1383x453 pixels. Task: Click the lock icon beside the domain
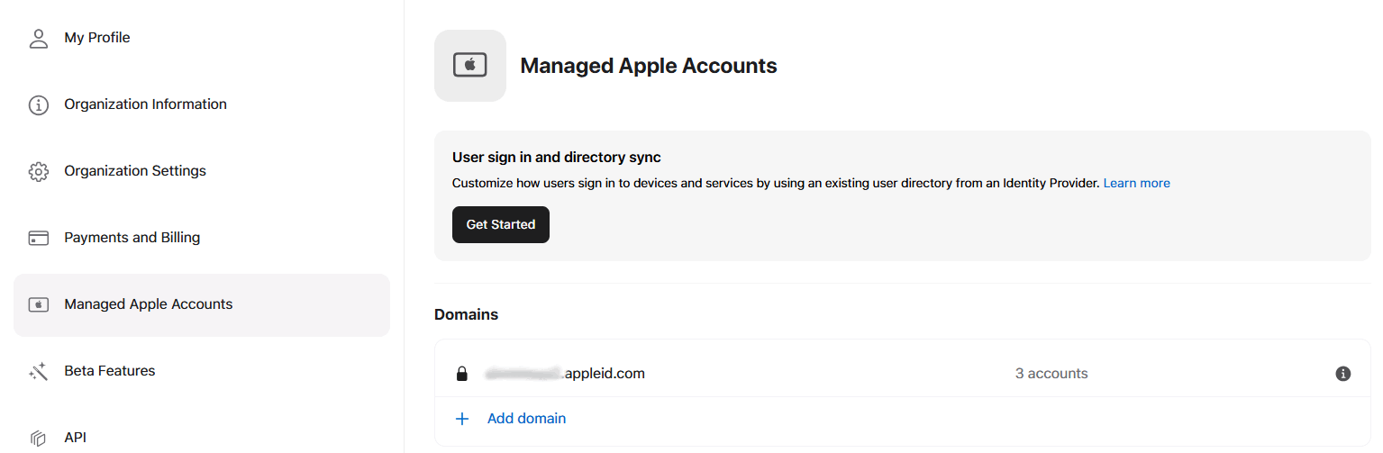click(462, 374)
